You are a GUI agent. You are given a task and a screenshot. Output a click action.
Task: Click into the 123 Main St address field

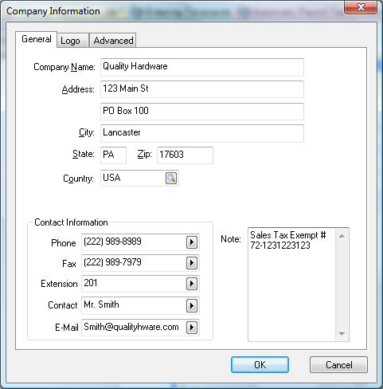(x=202, y=89)
